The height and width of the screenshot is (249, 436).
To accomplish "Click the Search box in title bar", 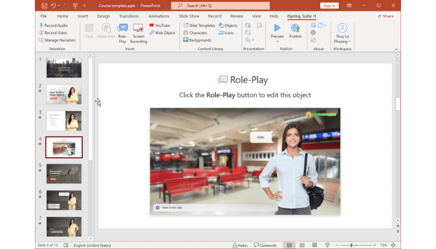I will click(220, 6).
